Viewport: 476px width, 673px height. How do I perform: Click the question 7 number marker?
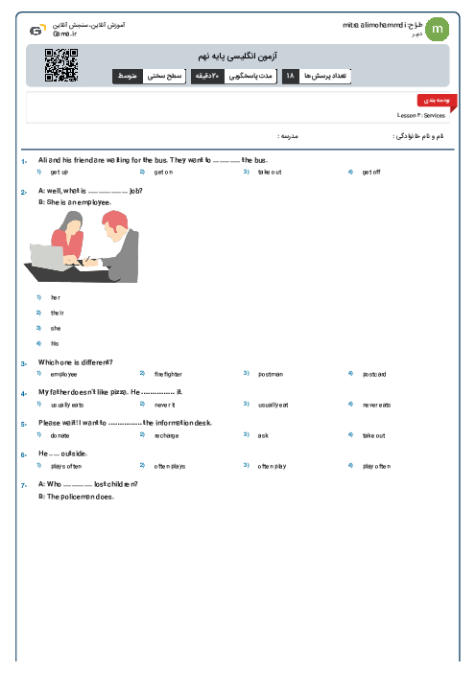click(24, 485)
